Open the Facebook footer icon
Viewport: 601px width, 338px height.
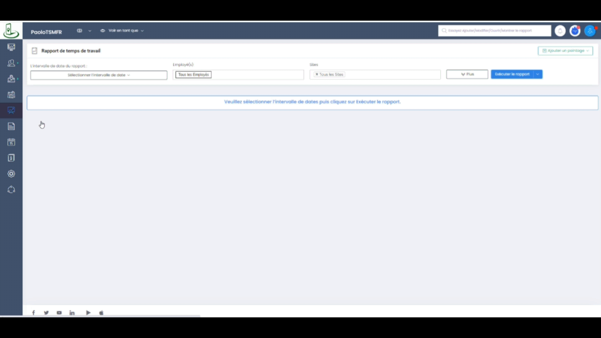coord(33,313)
